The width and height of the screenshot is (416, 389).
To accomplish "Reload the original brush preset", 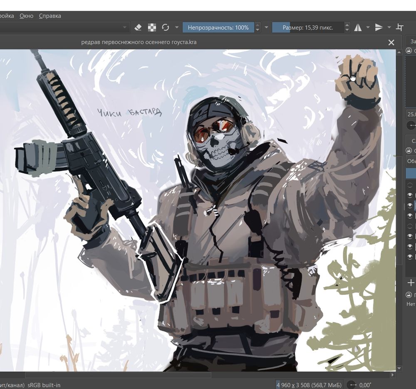I will 166,27.
